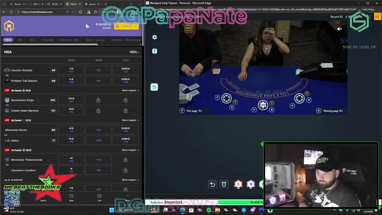Open the OGPAPA account dropdown

(x=126, y=26)
